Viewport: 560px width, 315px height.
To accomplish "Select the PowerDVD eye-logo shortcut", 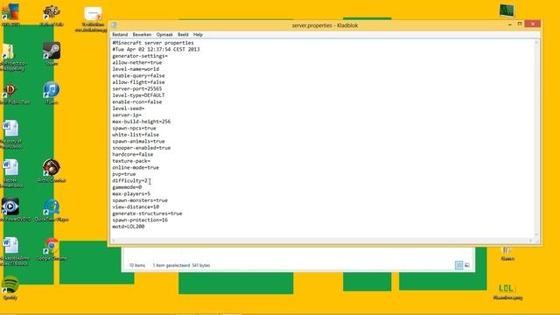I will (x=10, y=210).
